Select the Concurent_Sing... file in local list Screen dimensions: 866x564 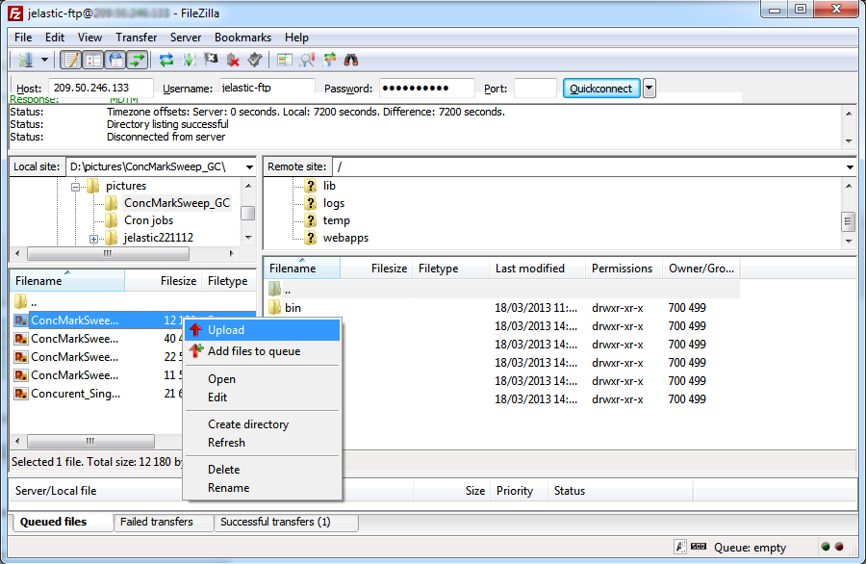(76, 394)
